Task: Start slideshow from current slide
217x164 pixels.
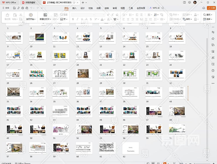Action: point(31,15)
